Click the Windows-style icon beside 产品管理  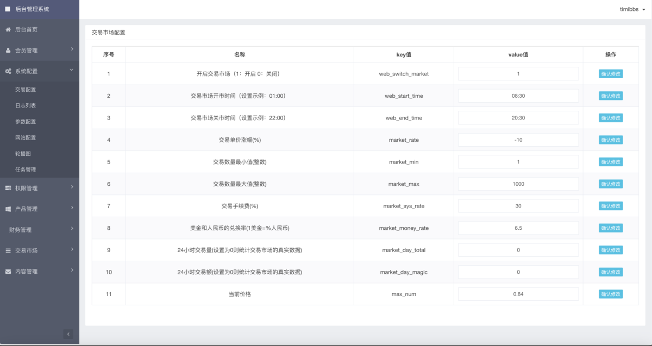pos(8,209)
